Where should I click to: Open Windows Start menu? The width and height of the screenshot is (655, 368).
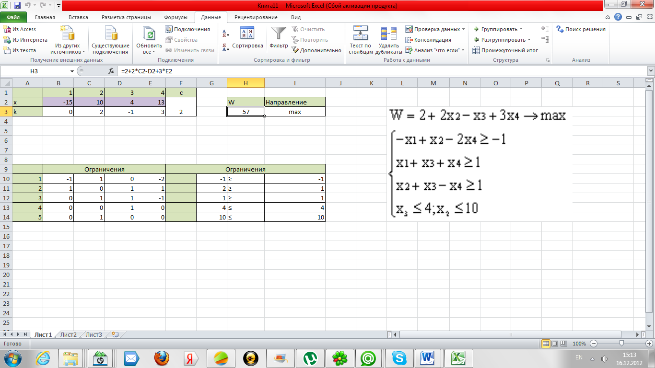13,357
